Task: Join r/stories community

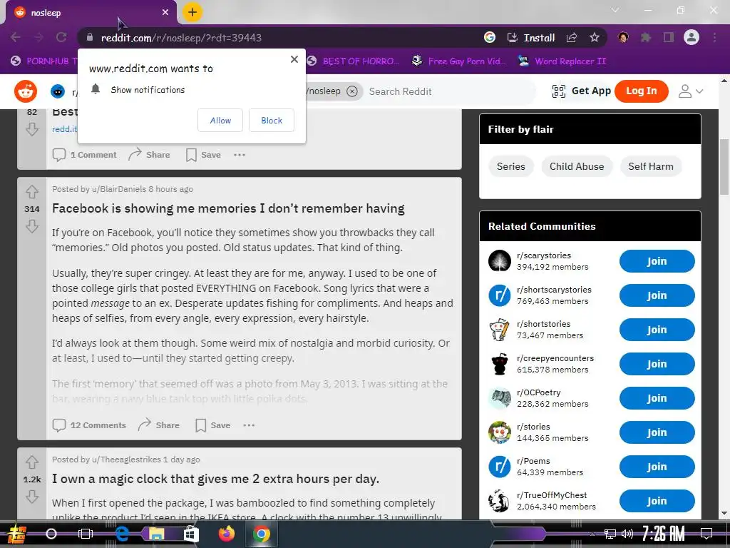Action: coord(657,432)
